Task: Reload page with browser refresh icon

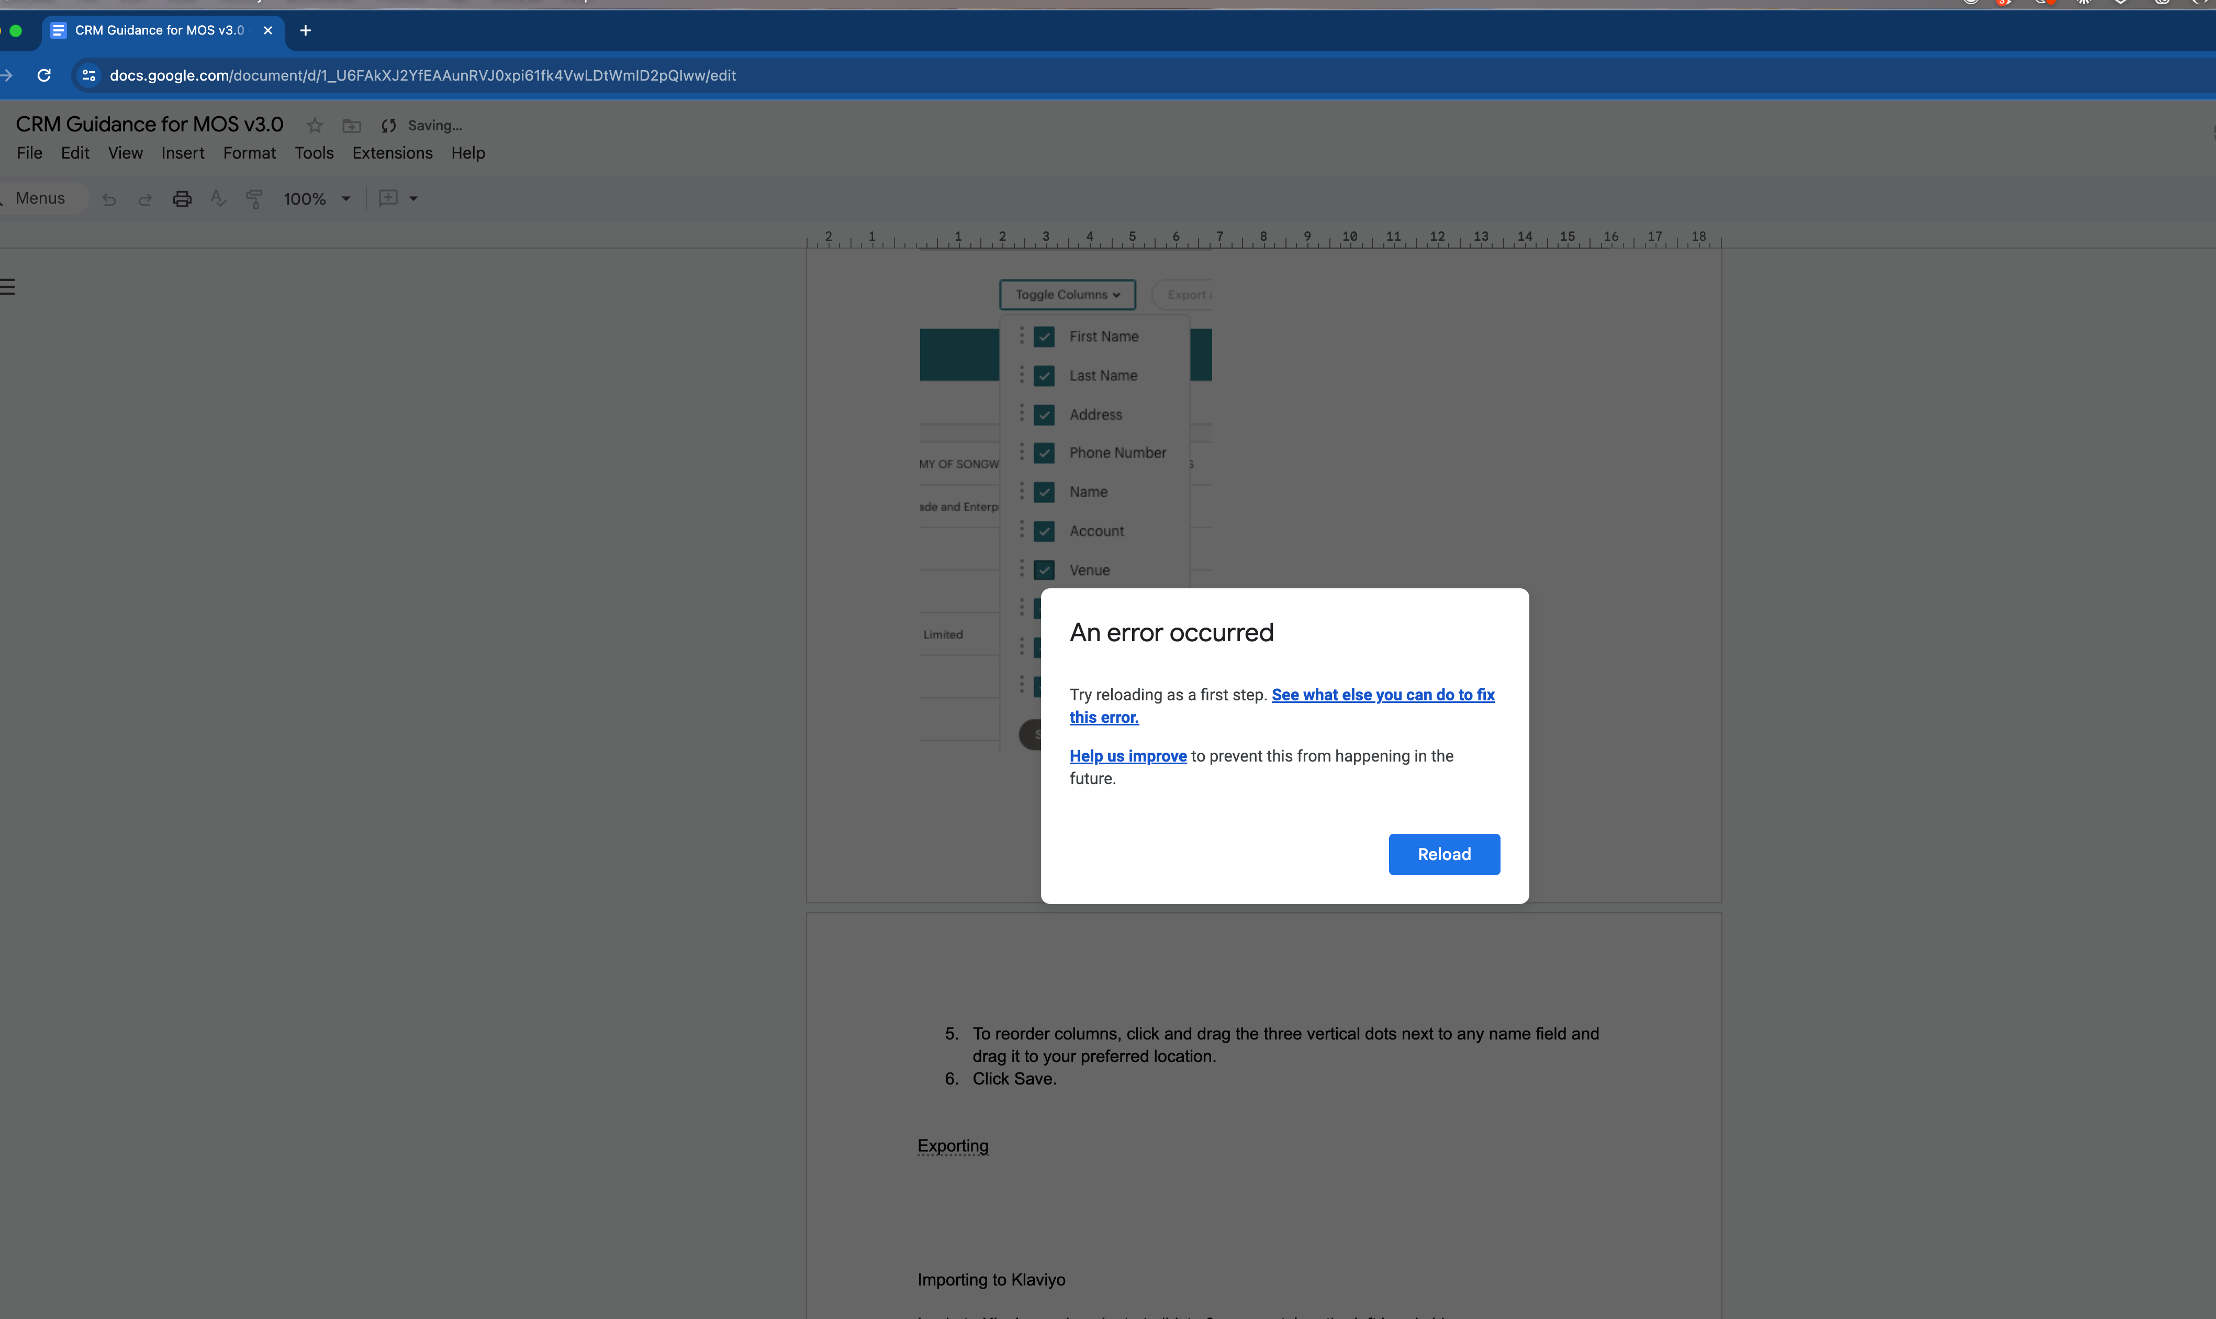Action: 43,75
